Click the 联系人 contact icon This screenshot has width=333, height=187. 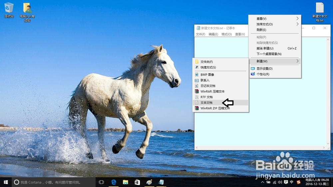coord(197,80)
